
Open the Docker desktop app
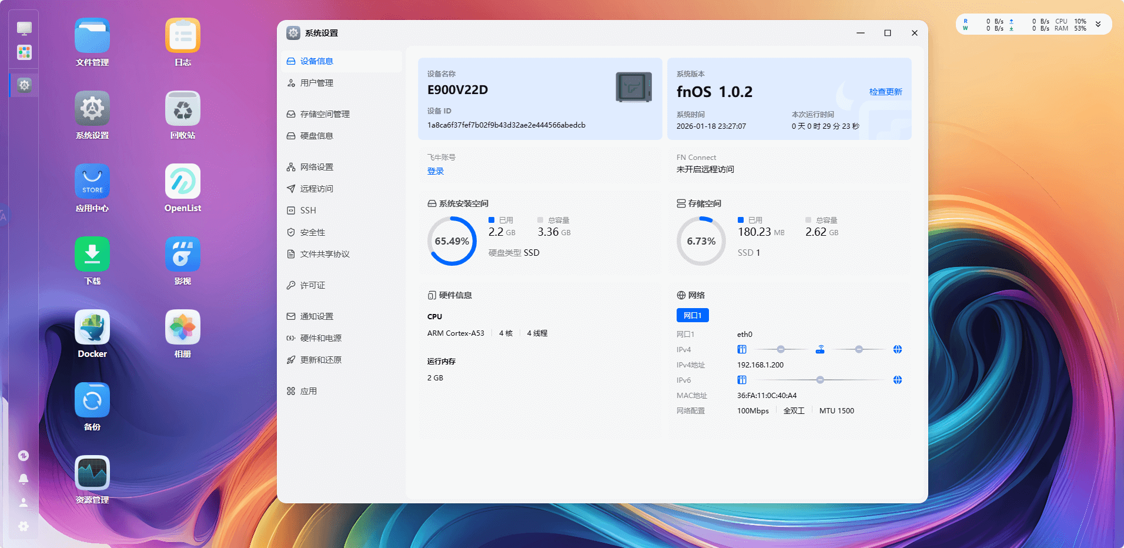click(x=92, y=328)
